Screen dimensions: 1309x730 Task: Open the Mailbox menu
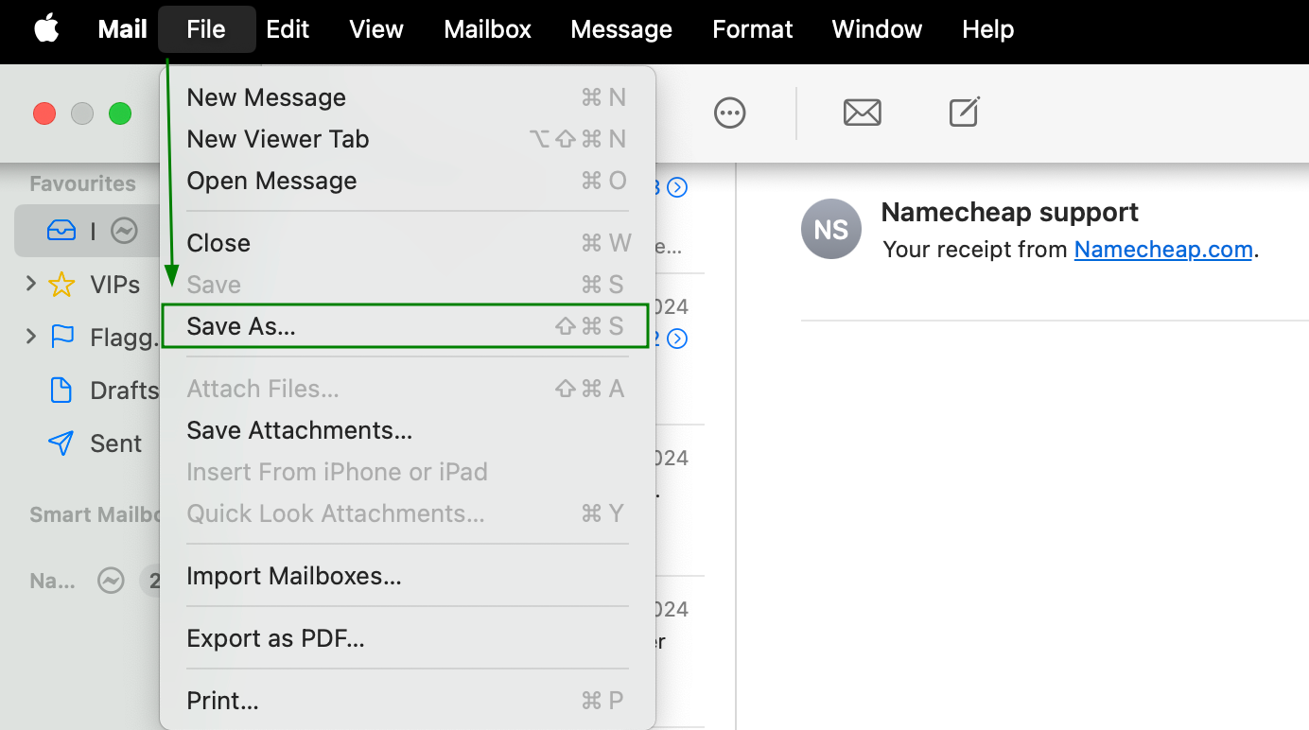click(x=487, y=29)
